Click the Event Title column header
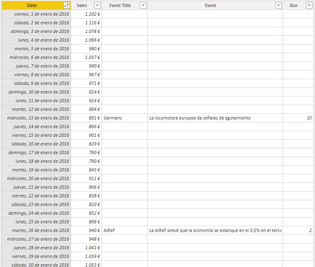 click(120, 5)
